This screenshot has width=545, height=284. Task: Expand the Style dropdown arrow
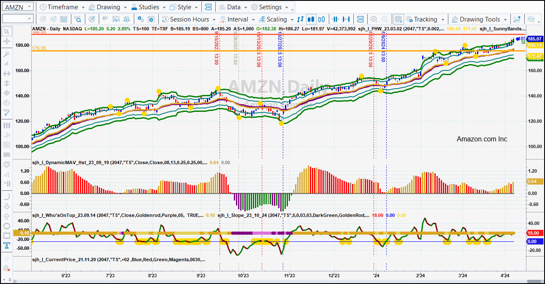coord(195,8)
